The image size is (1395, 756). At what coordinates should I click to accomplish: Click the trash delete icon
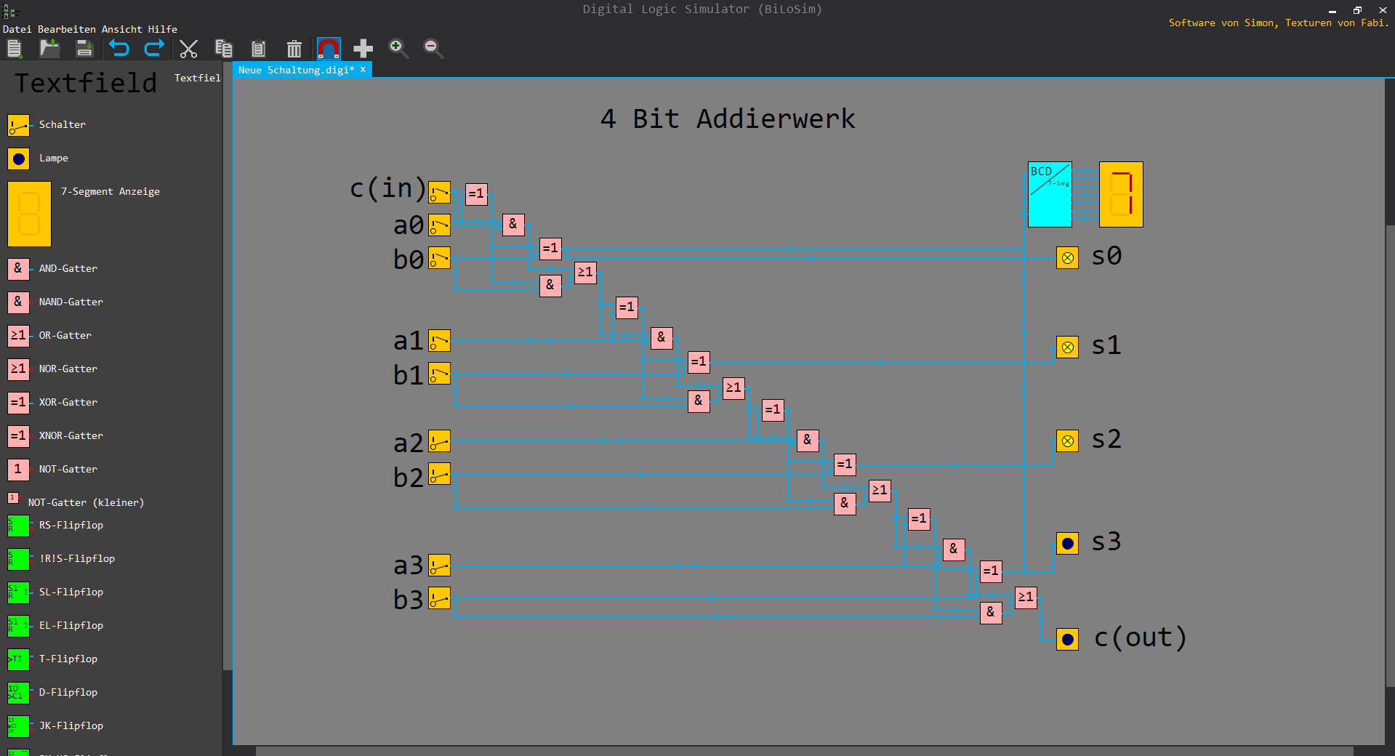pos(294,49)
